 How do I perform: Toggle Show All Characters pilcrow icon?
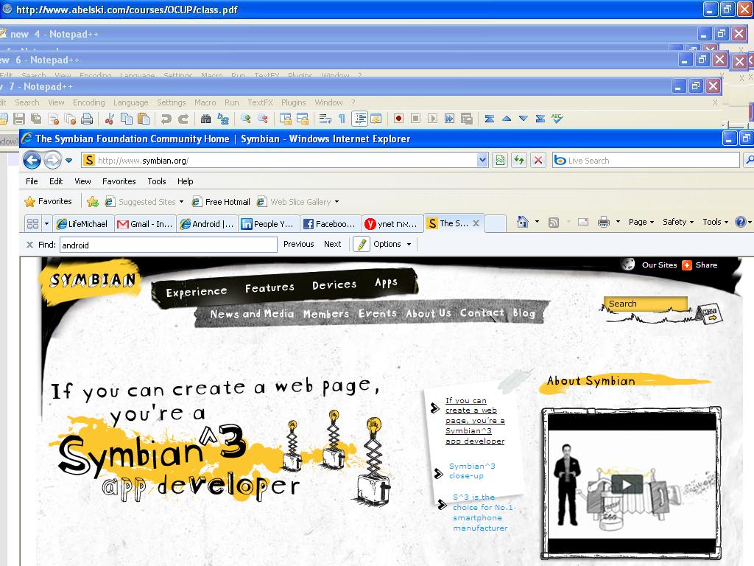point(342,119)
